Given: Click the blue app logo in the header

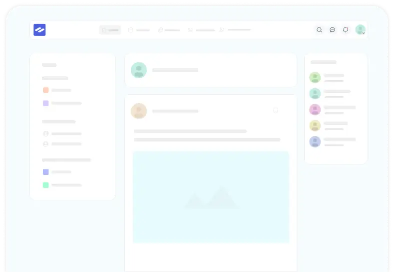Looking at the screenshot, I should pos(39,30).
